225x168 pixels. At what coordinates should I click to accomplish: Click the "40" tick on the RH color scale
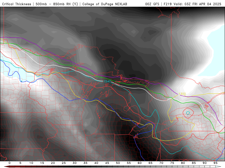click(x=96, y=163)
